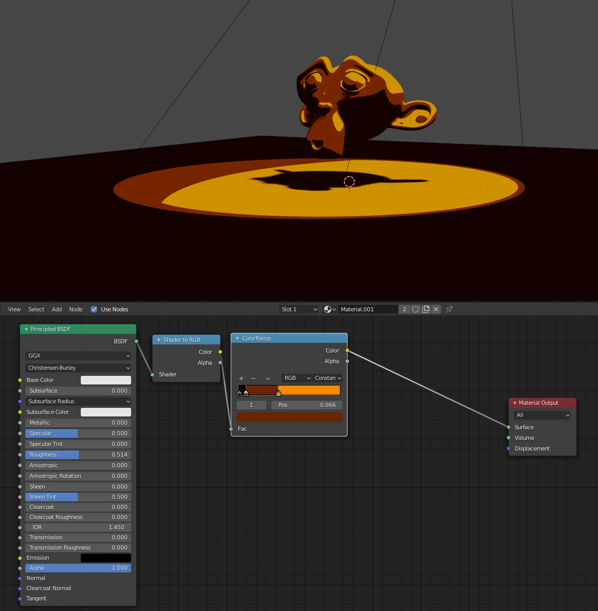
Task: Expand the Subsurface Radius dropdown
Action: click(78, 401)
